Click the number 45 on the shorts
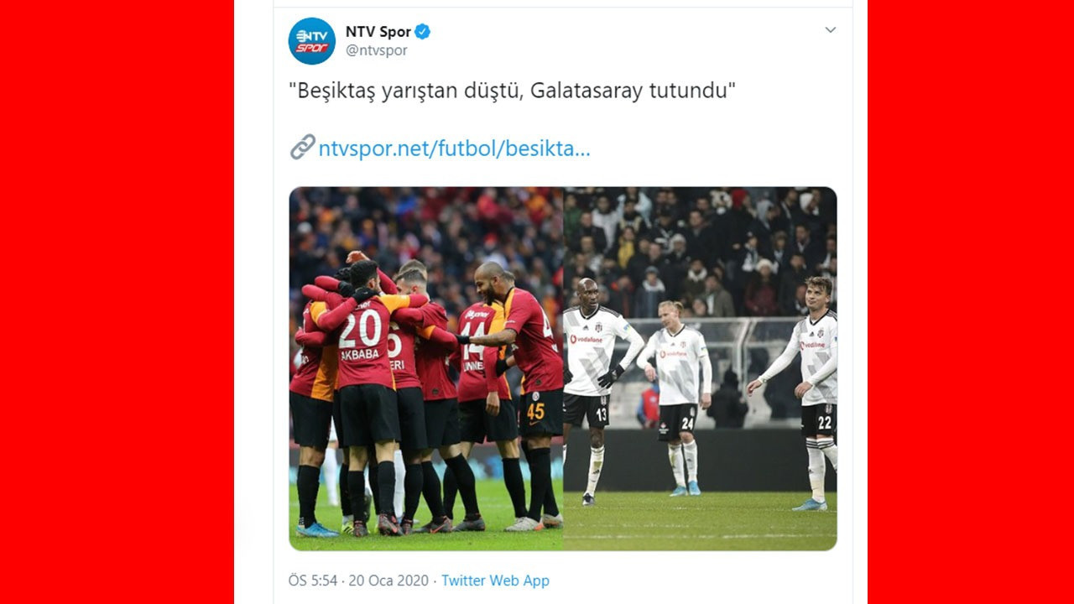1074x604 pixels. pyautogui.click(x=535, y=411)
